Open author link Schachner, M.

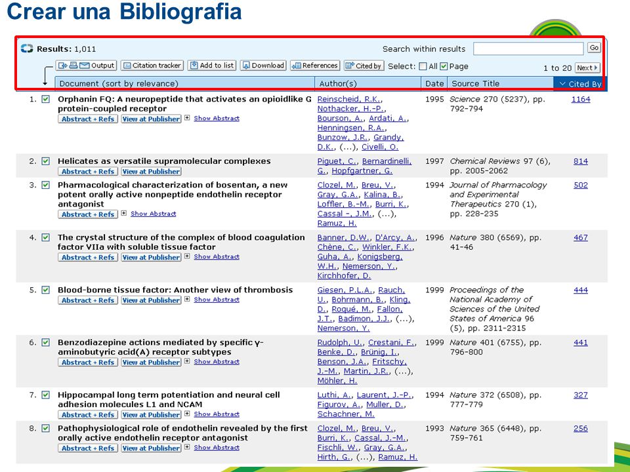pos(346,414)
